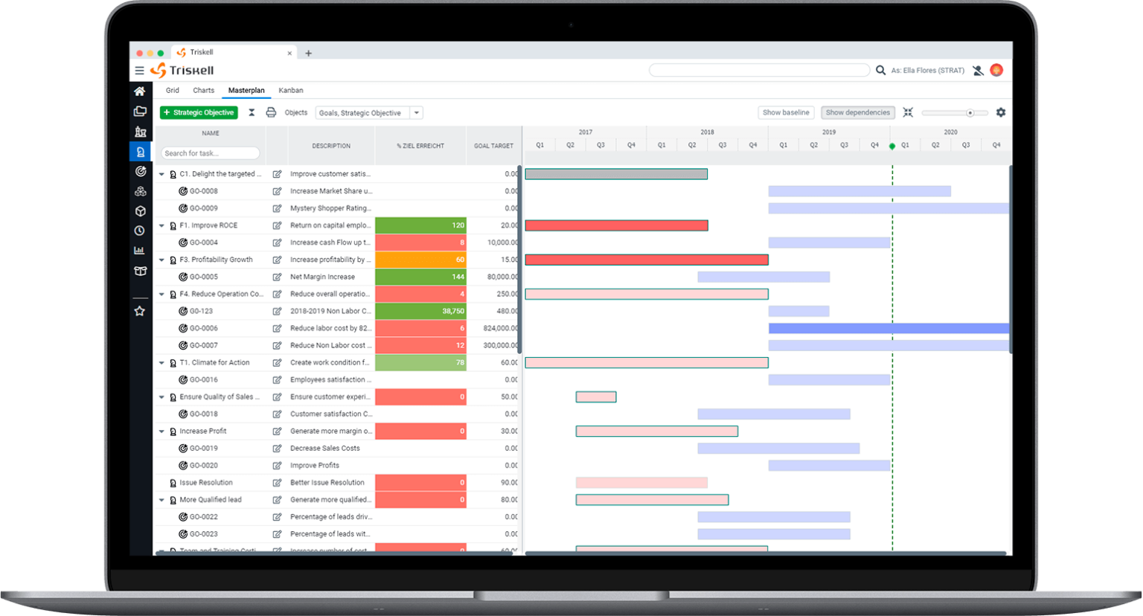The height and width of the screenshot is (616, 1143).
Task: Select the active strategic objectives sidebar icon
Action: tap(140, 152)
